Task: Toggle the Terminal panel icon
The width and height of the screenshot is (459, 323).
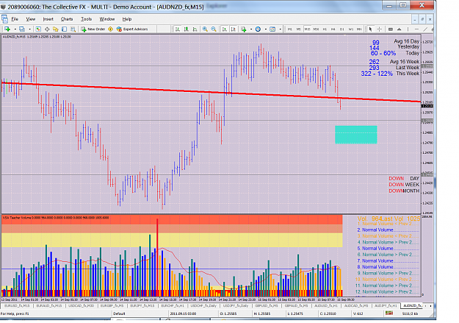Action: click(64, 29)
